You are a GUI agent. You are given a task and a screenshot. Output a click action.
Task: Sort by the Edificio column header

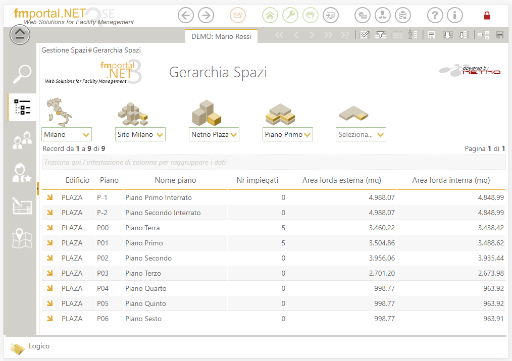coord(77,180)
